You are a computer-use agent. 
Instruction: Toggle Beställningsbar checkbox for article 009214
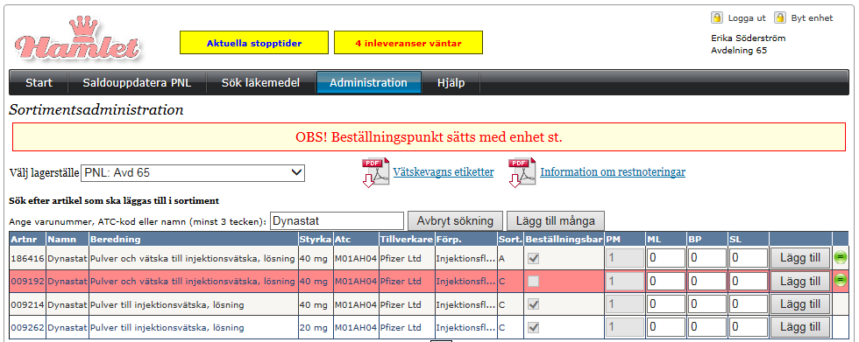click(x=533, y=304)
